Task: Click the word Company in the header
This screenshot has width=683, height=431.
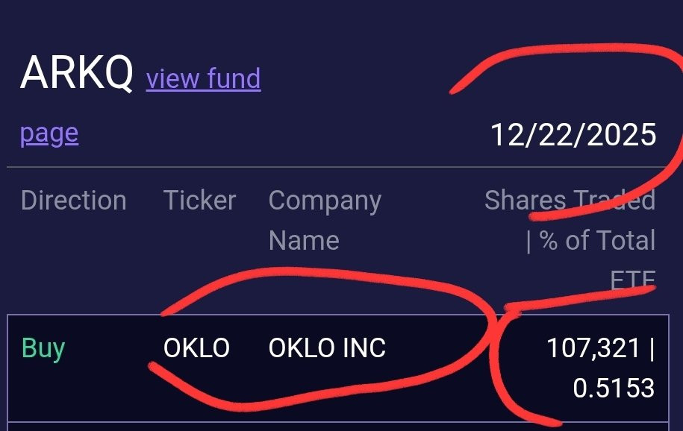Action: [324, 201]
